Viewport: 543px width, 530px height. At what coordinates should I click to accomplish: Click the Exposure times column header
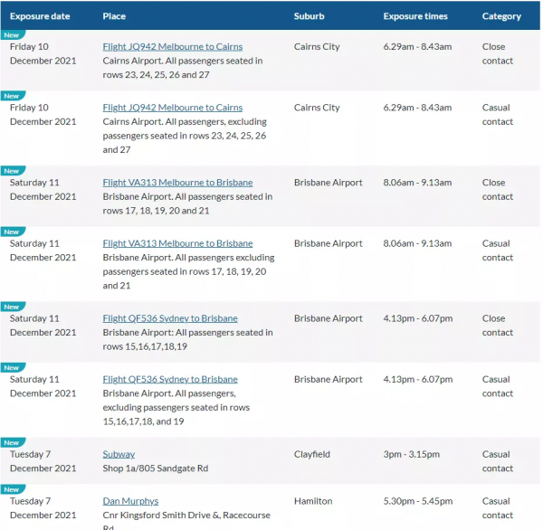point(415,16)
